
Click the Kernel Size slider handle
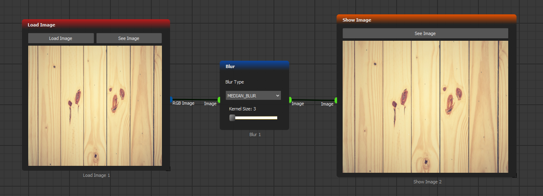(232, 118)
